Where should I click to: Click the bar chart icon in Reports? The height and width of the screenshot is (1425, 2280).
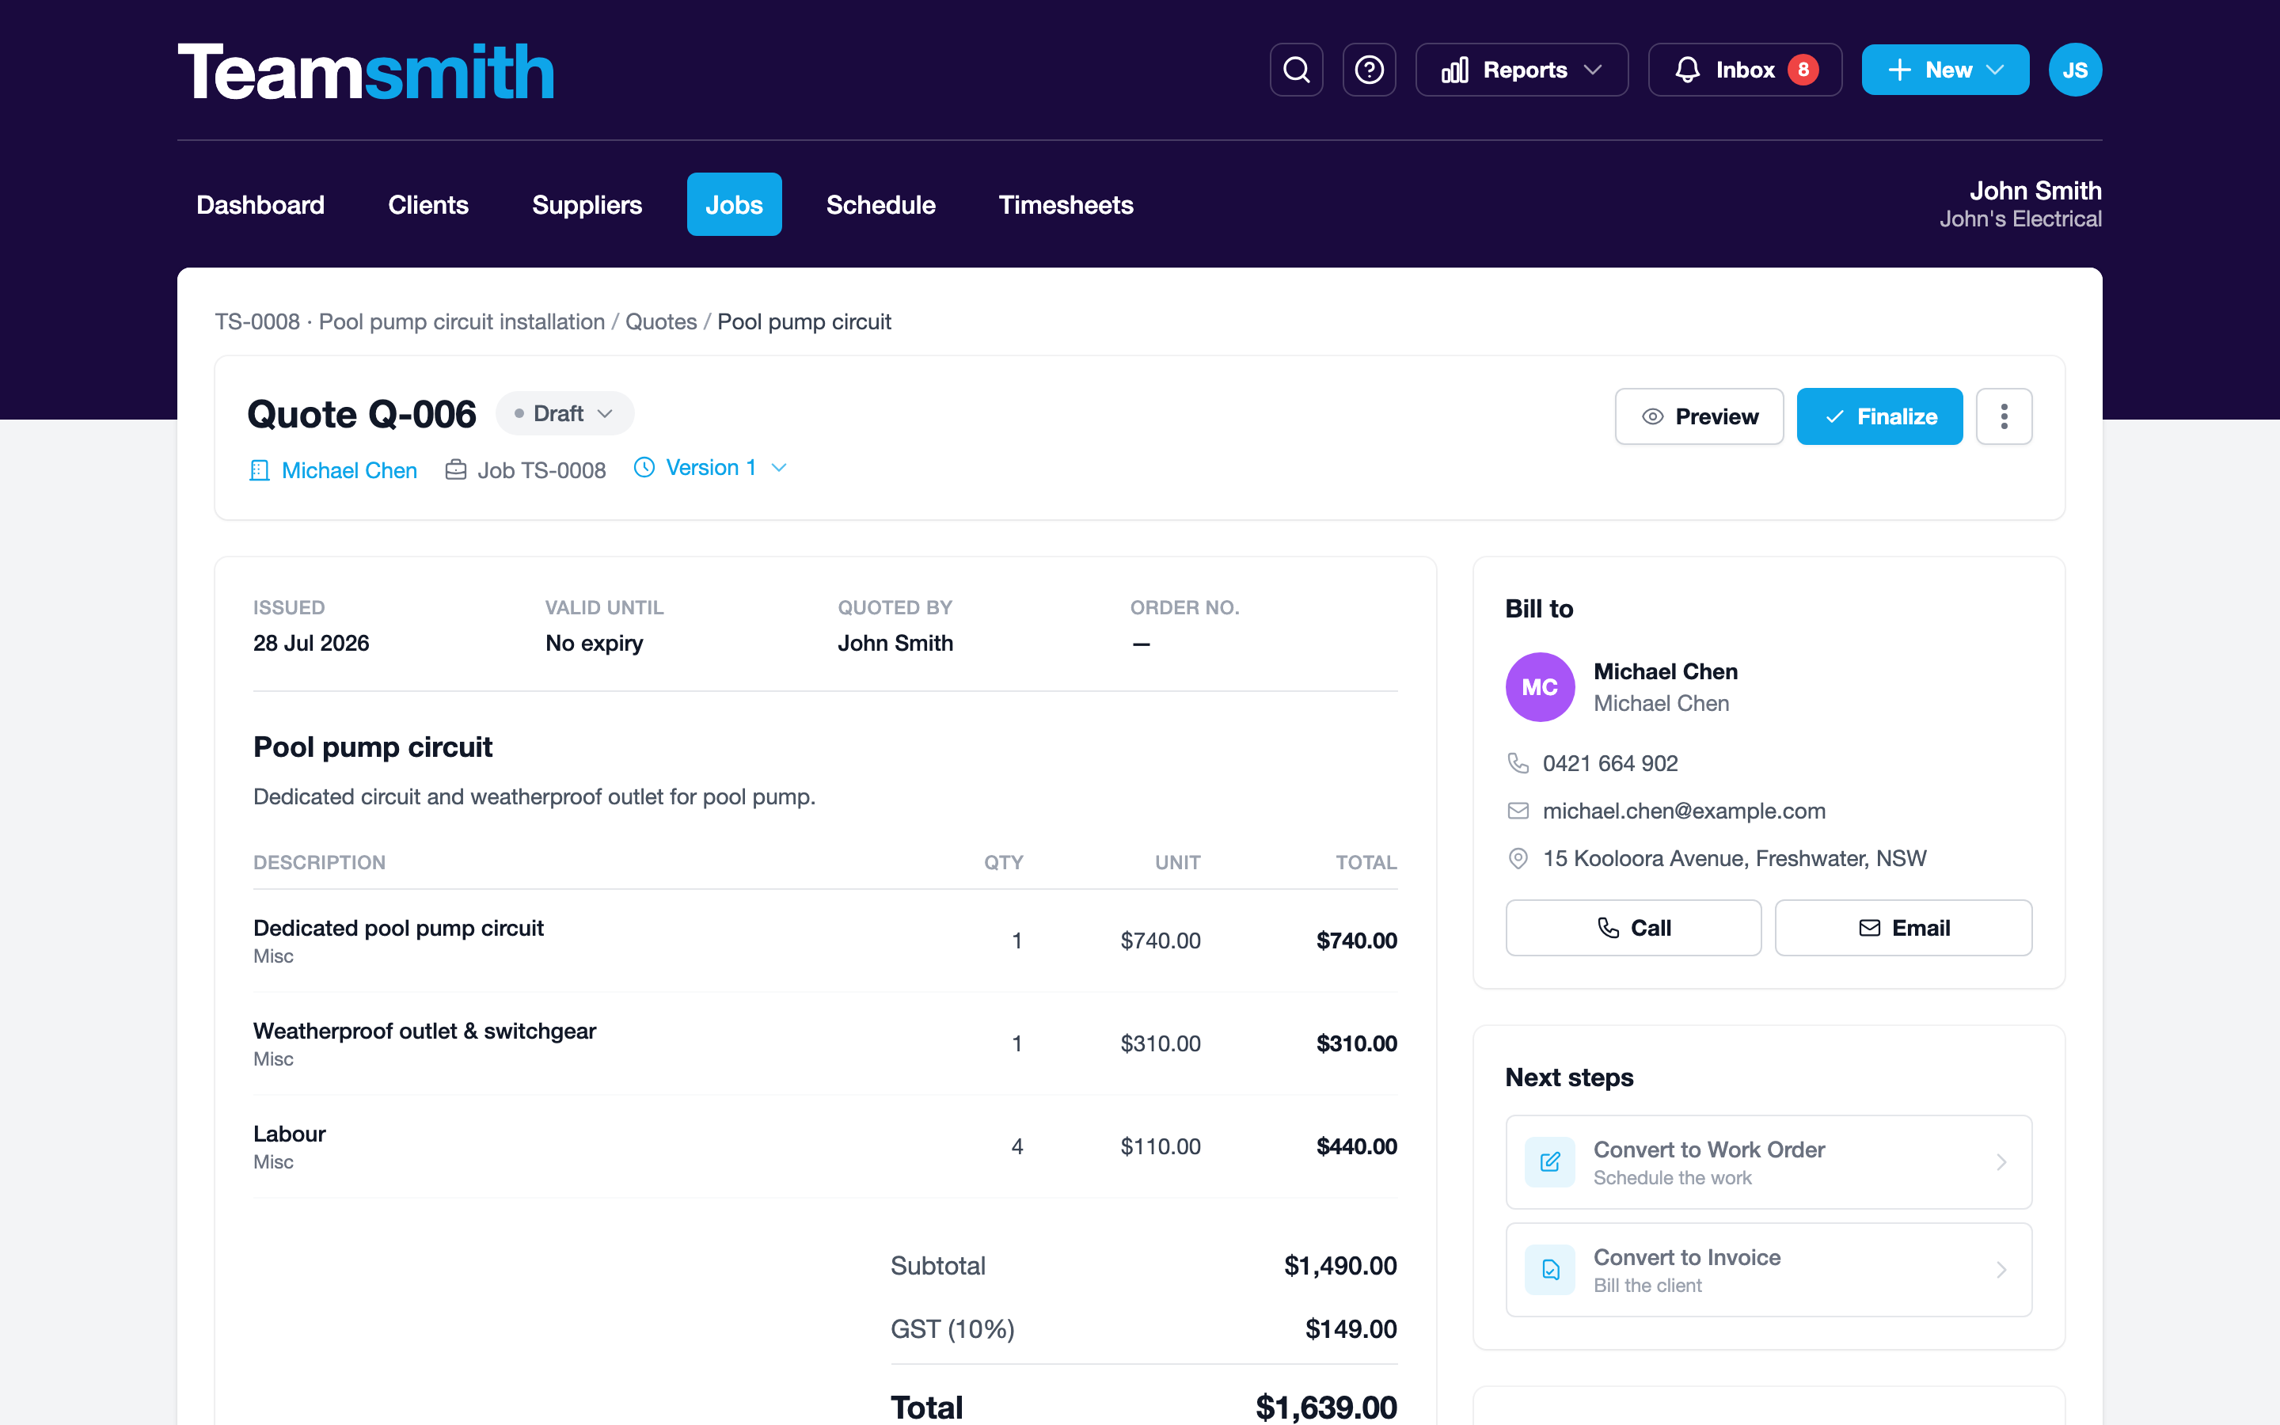(1454, 70)
